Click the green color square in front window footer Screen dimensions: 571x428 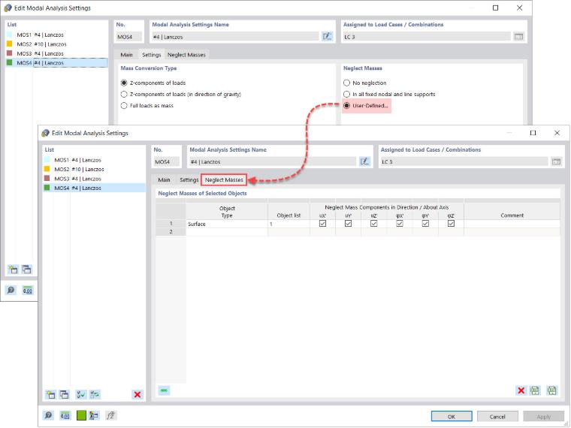point(81,415)
